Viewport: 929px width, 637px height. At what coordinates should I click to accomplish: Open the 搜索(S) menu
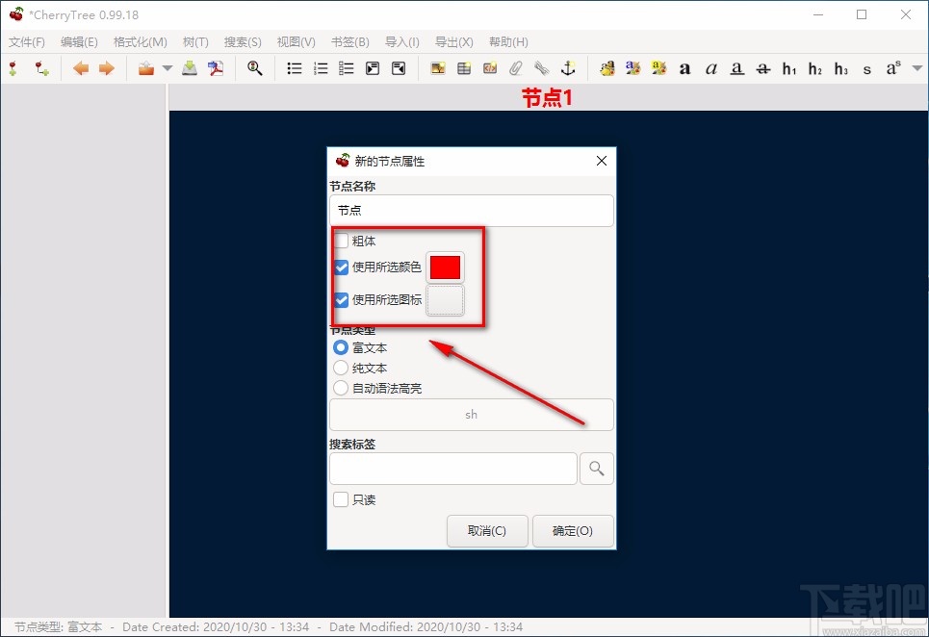[243, 42]
